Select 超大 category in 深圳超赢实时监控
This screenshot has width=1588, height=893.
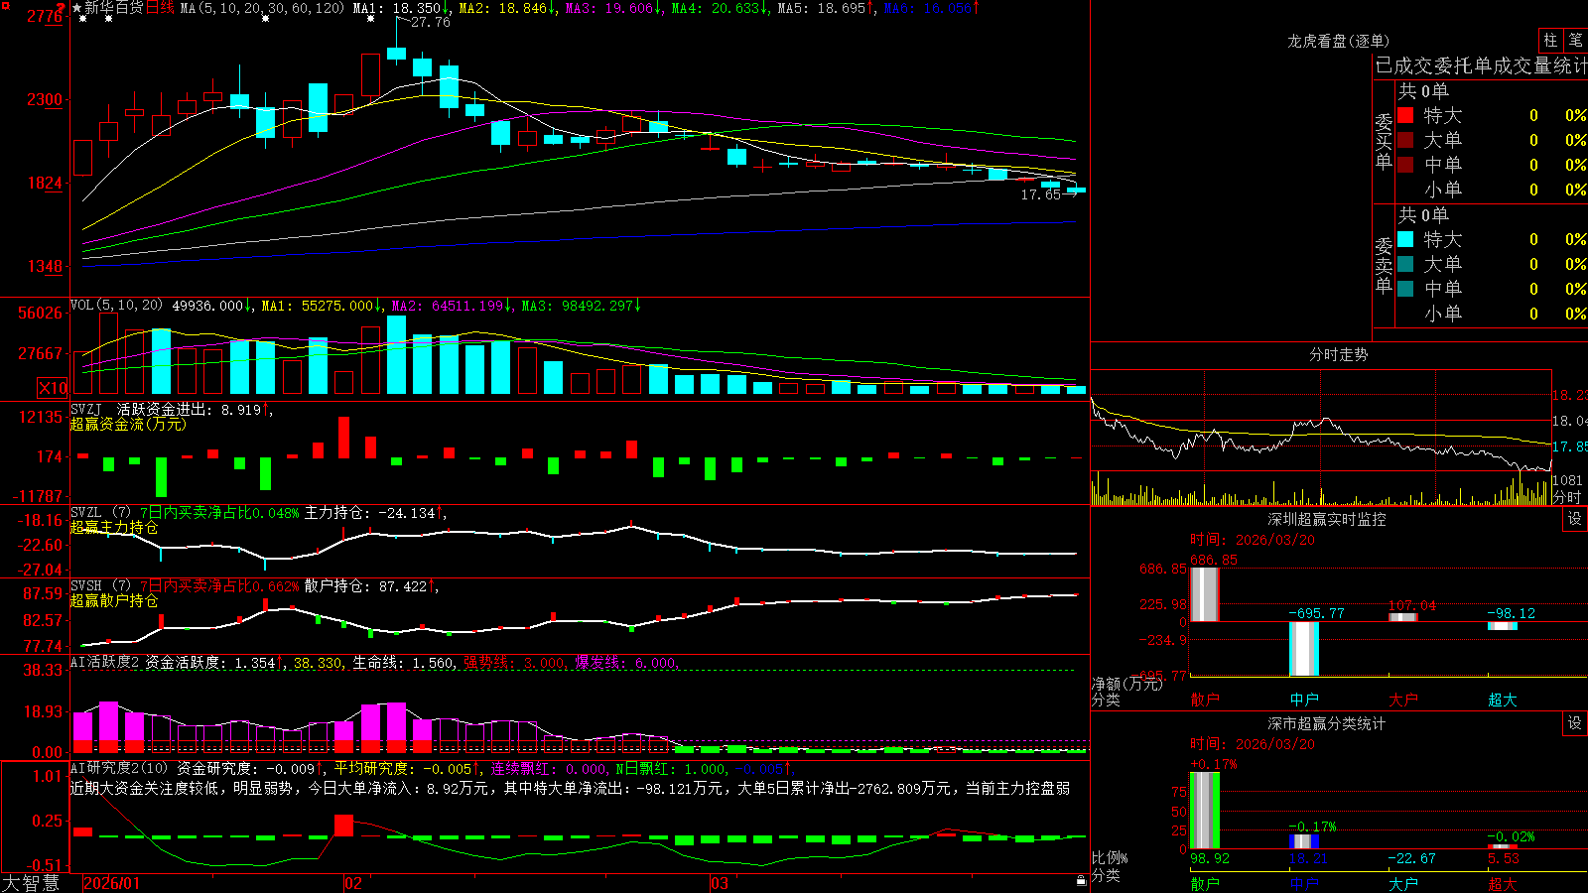(x=1503, y=700)
